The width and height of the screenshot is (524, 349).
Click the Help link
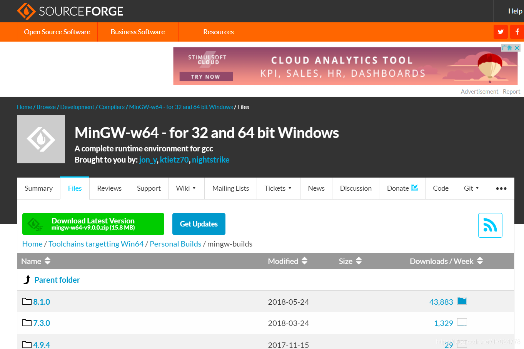click(515, 11)
